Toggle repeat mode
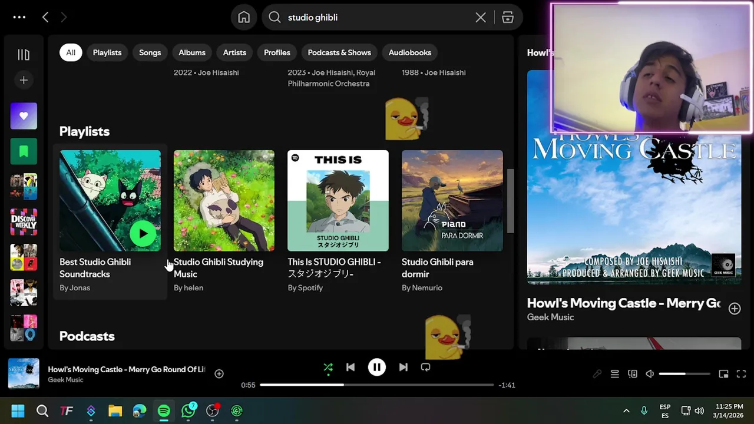 pyautogui.click(x=425, y=367)
